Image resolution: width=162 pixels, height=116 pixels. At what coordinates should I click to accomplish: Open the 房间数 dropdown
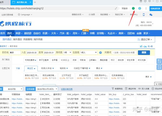tap(67, 52)
